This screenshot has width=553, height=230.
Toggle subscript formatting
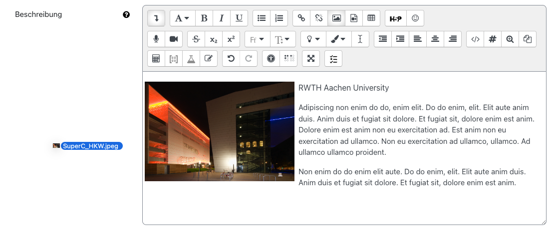[214, 39]
